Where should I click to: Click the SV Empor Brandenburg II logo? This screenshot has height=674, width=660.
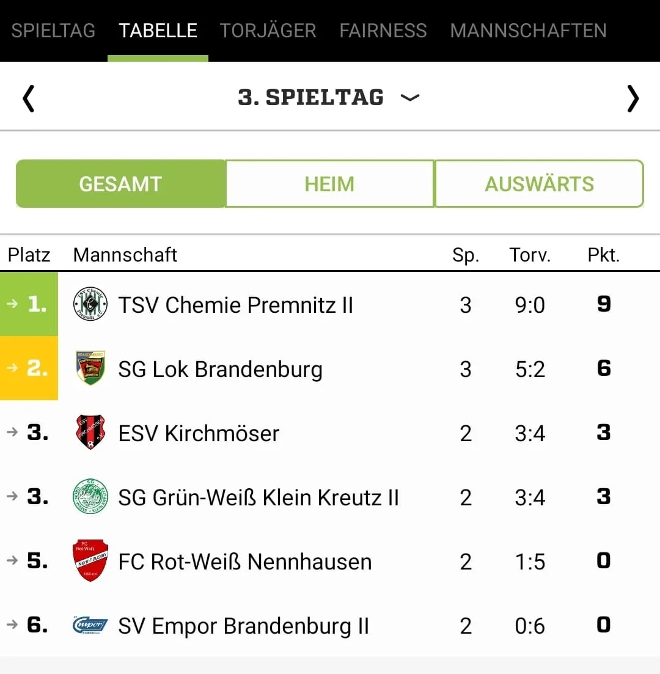click(90, 625)
